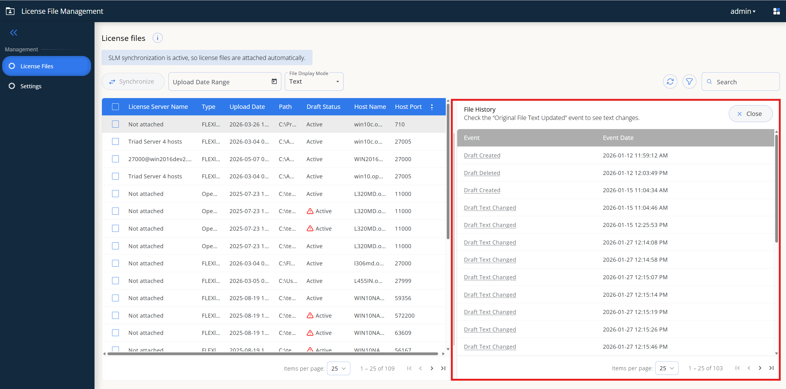Viewport: 786px width, 389px height.
Task: Open Draft Text Changed event at 11:04:46 AM
Action: pyautogui.click(x=490, y=208)
